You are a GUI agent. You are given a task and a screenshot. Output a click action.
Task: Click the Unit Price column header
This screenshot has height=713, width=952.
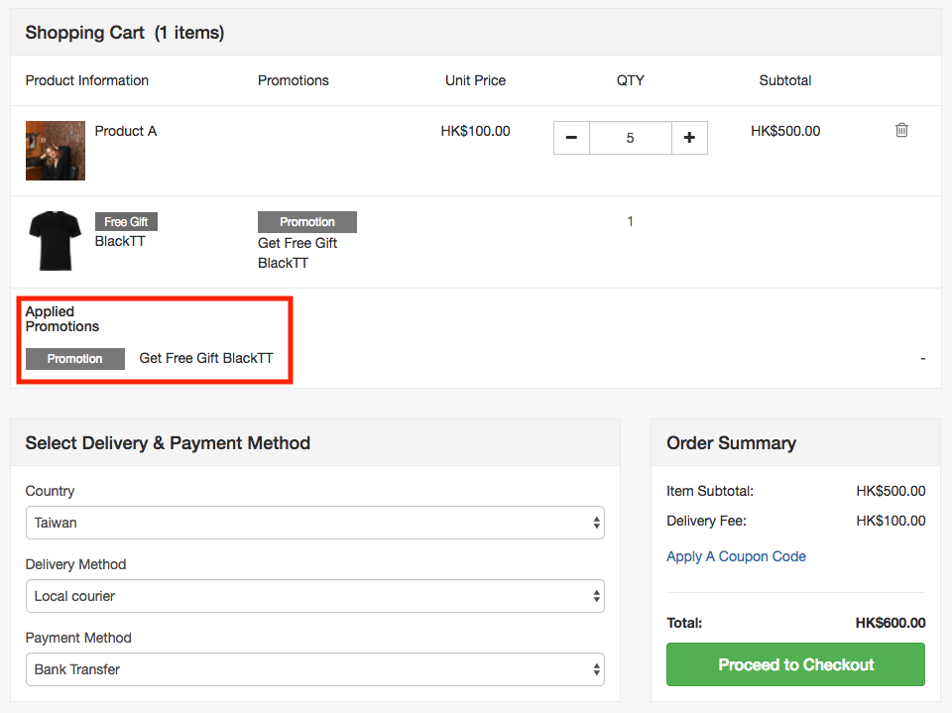click(475, 80)
